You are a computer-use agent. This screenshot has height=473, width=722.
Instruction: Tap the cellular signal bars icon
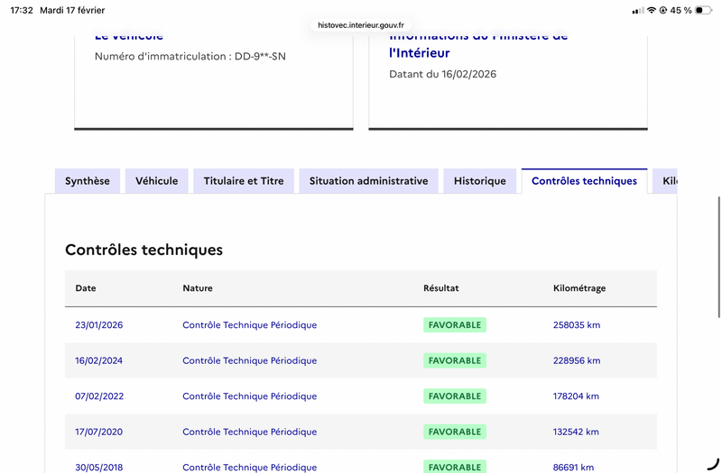tap(638, 11)
